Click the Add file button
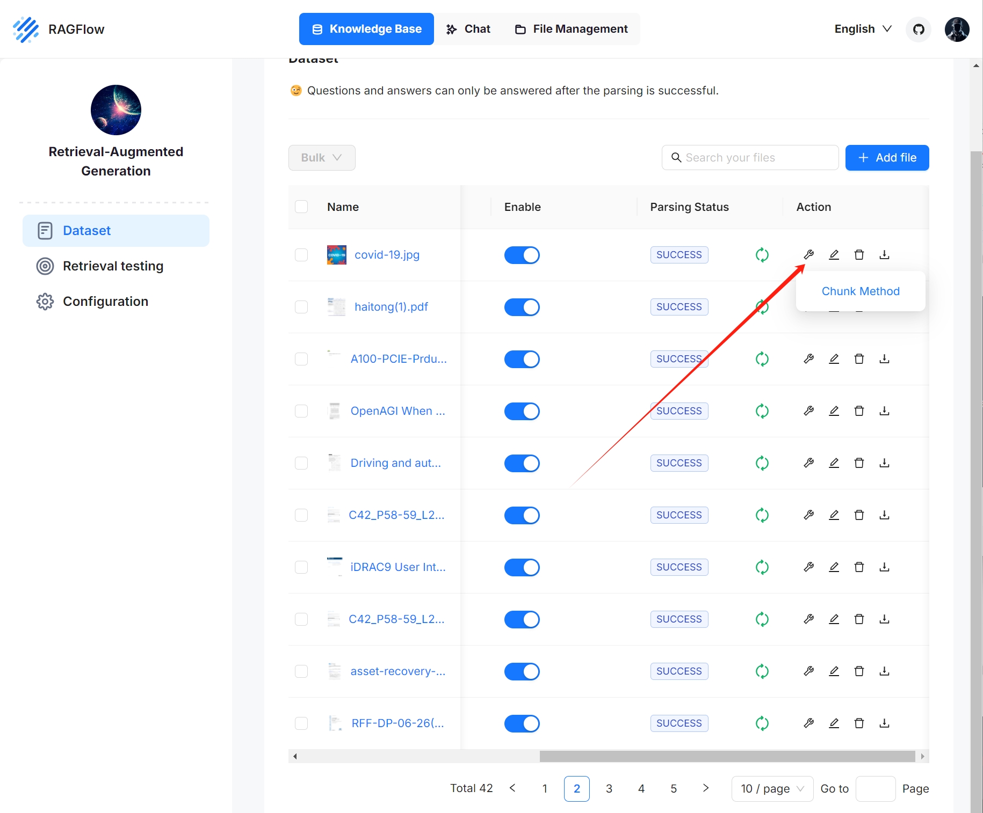This screenshot has width=983, height=813. [x=887, y=158]
